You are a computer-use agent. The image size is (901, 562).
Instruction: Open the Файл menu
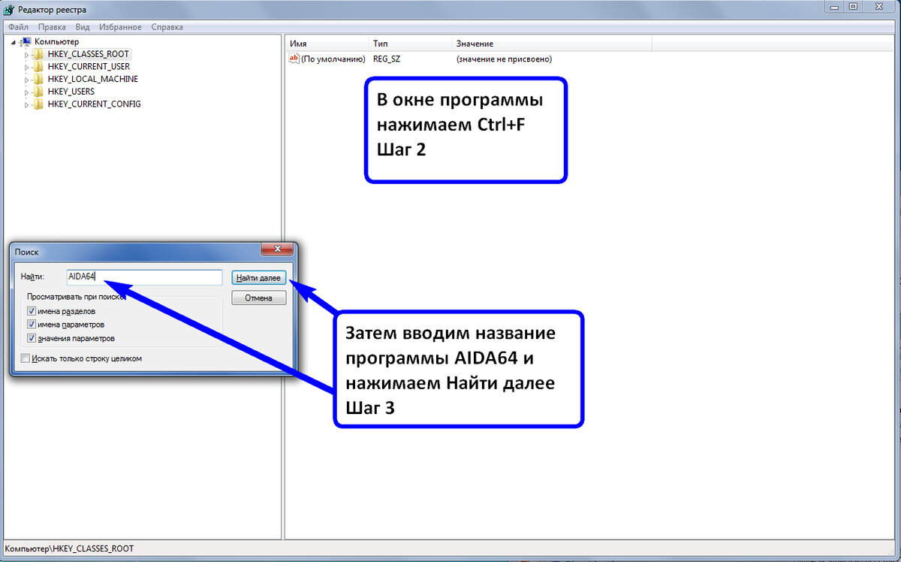pos(19,27)
